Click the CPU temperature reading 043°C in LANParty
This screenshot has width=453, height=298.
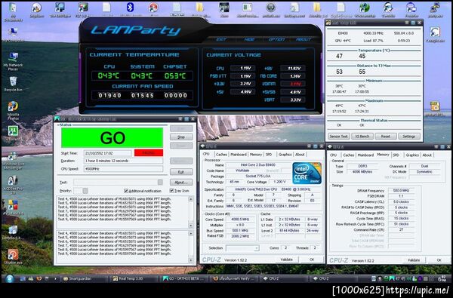(108, 75)
